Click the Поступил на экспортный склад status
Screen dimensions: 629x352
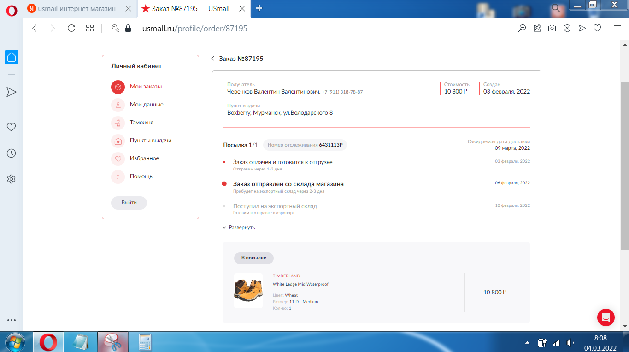coord(275,206)
